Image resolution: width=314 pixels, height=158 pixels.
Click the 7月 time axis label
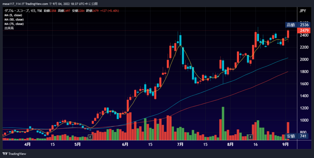(180, 145)
